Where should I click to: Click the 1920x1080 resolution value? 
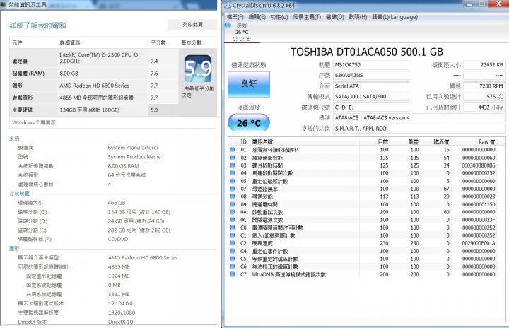click(122, 312)
